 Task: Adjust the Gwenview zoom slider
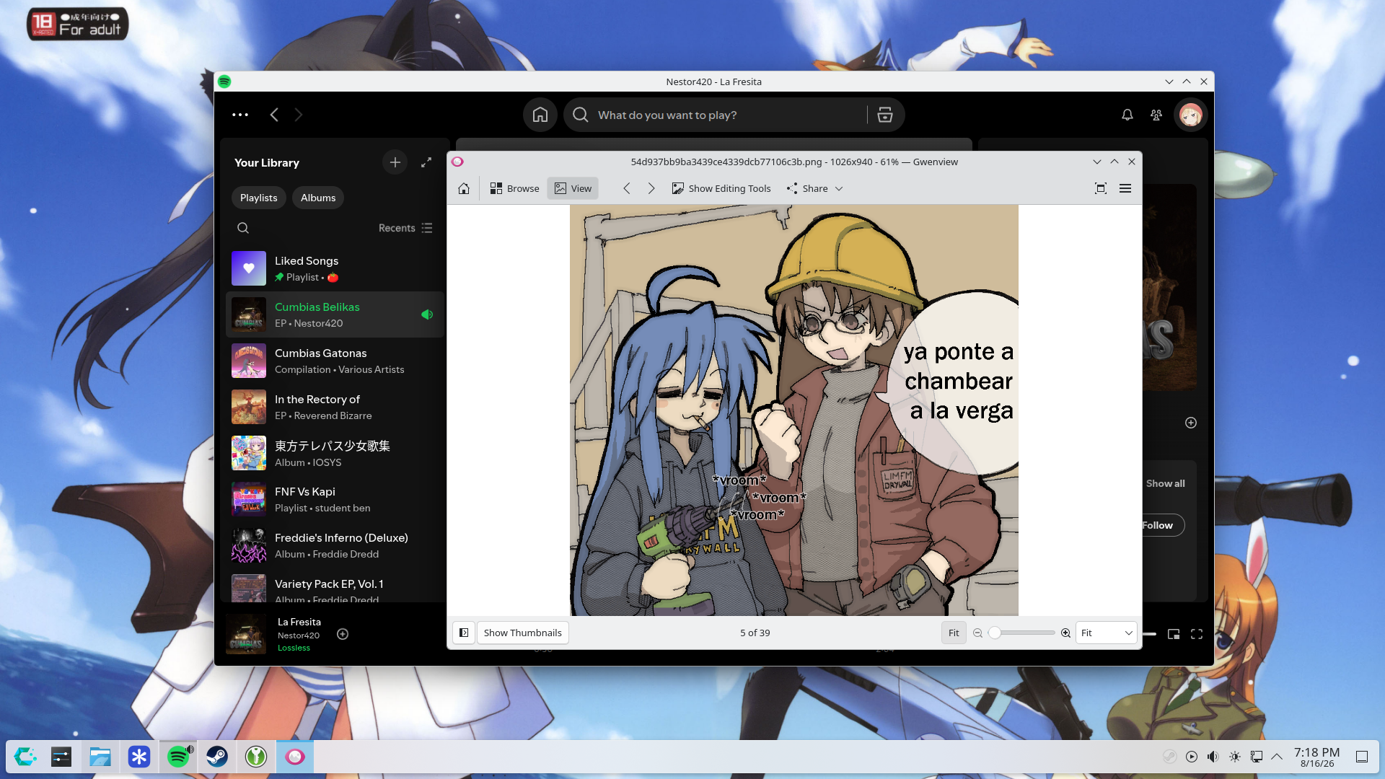tap(1021, 633)
